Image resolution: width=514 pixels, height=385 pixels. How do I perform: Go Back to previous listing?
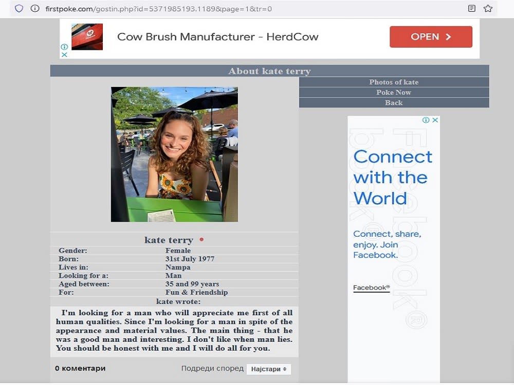tap(394, 103)
